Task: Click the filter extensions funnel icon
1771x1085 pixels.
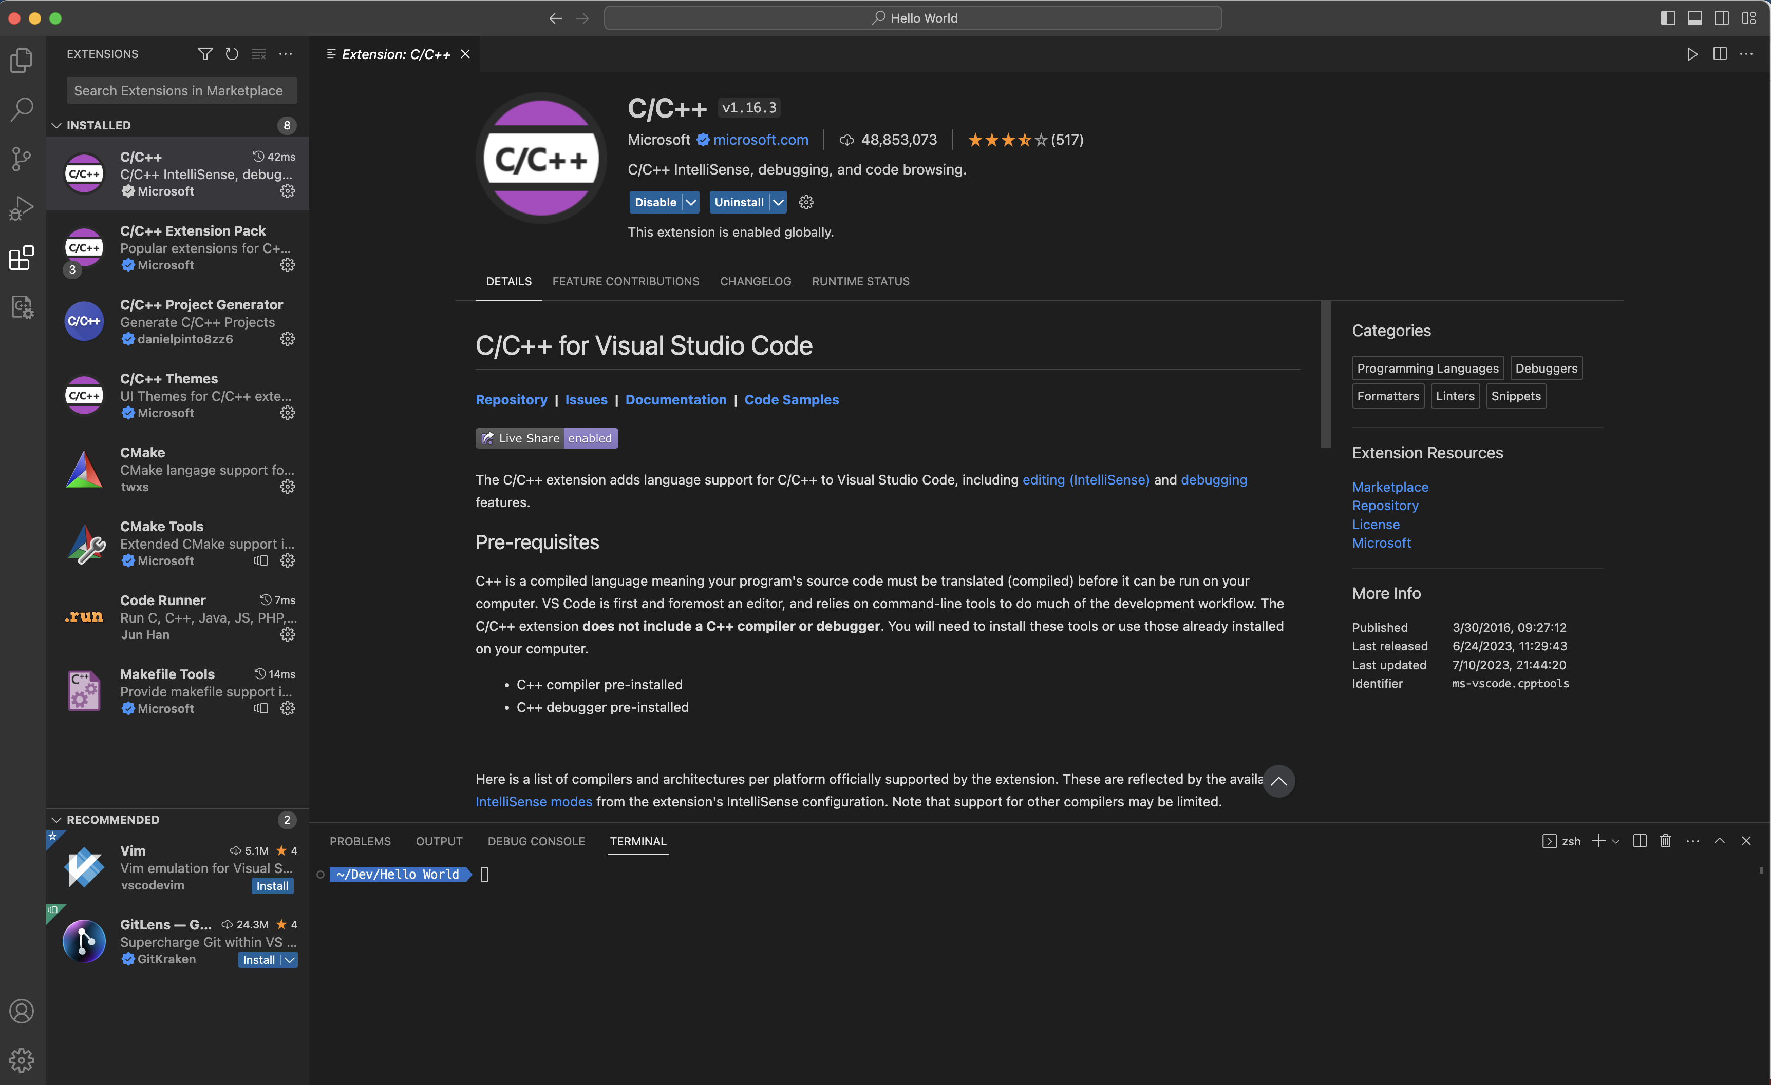Action: 205,54
